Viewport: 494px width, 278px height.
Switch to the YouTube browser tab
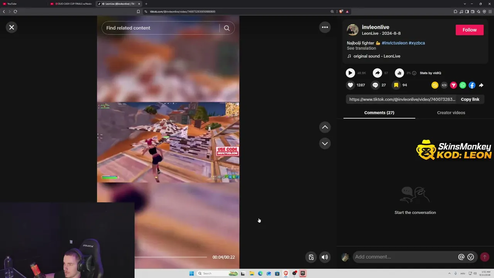coord(23,4)
